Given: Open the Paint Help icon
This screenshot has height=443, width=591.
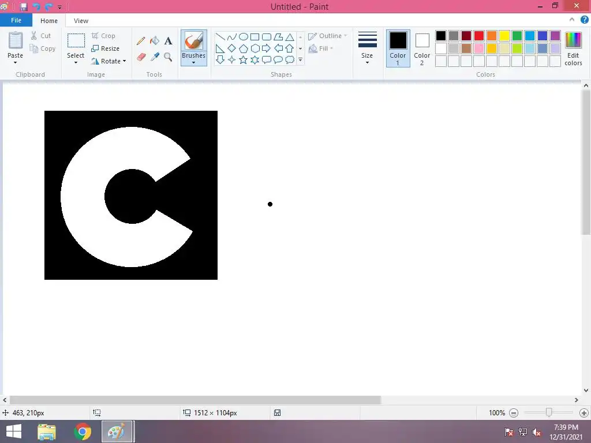Looking at the screenshot, I should pyautogui.click(x=584, y=20).
